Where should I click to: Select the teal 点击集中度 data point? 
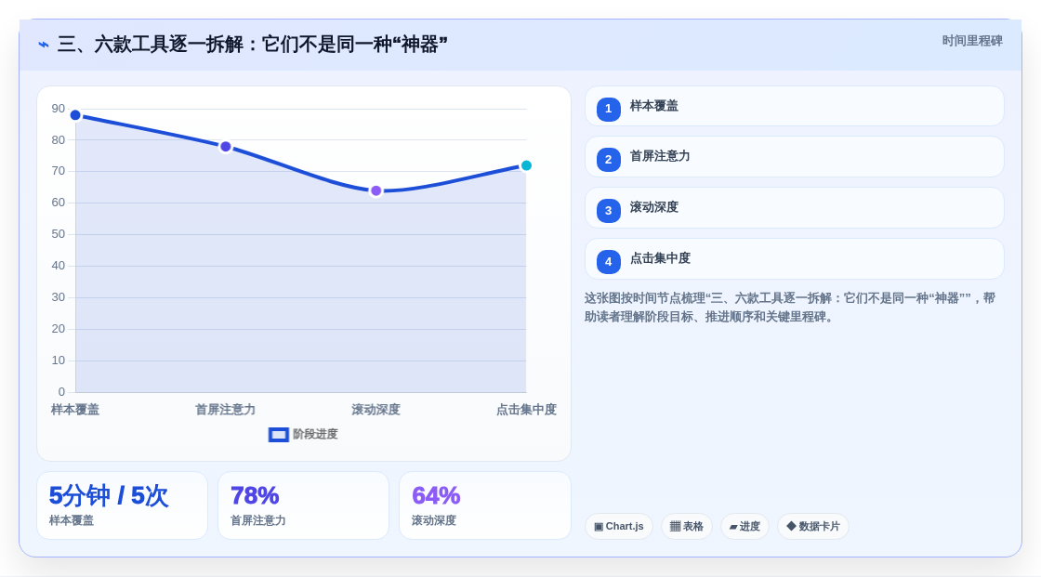point(526,165)
